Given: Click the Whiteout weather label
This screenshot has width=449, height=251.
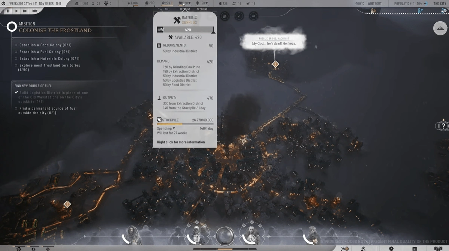Looking at the screenshot, I should [375, 3].
